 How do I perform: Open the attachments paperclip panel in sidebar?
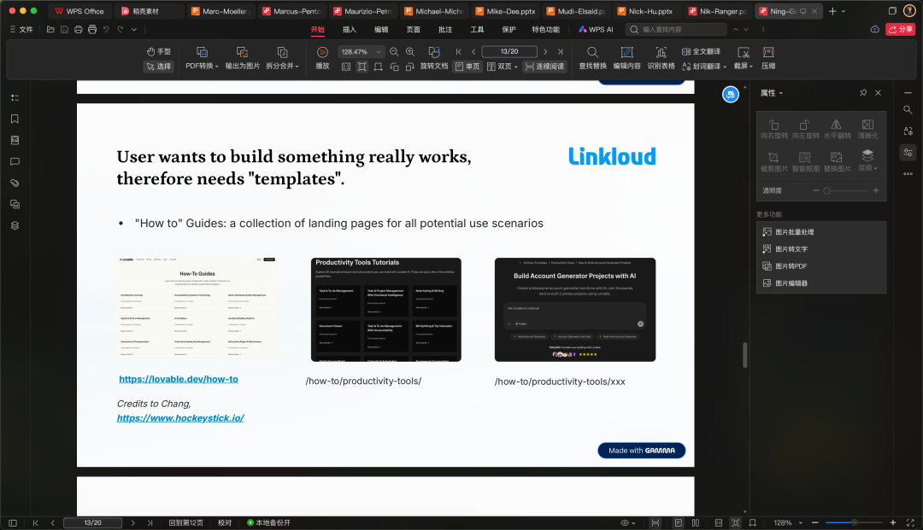click(15, 183)
